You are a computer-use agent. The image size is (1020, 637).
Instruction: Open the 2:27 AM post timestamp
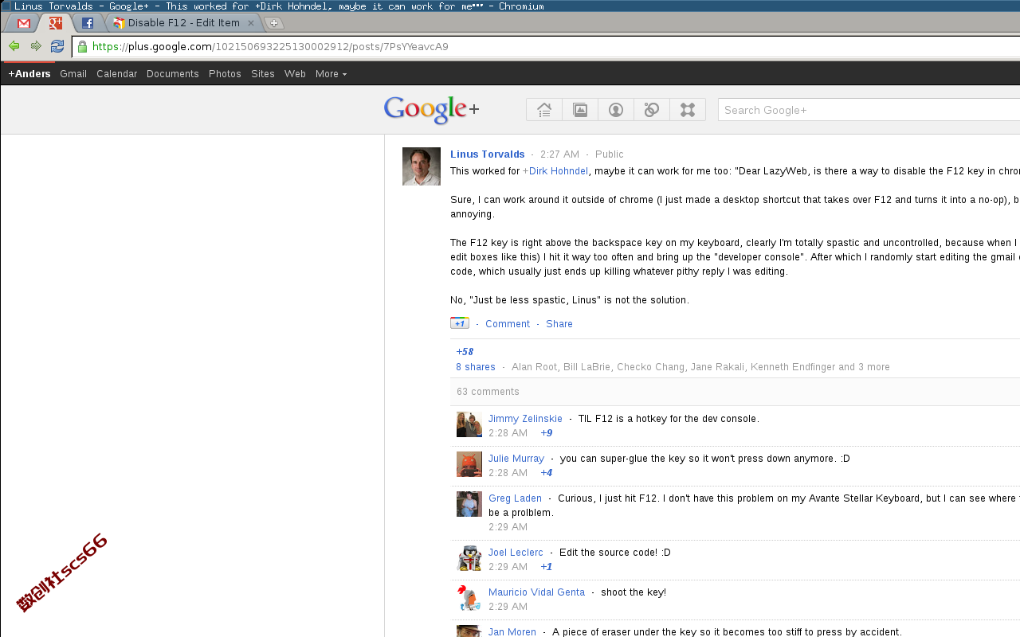point(559,154)
